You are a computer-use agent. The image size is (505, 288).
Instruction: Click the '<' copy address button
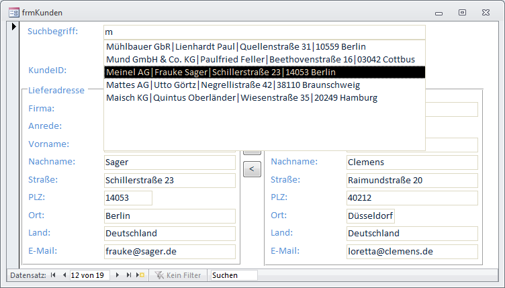coord(251,169)
